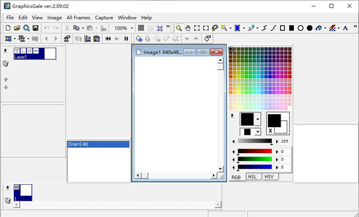Delete frame using frame panel trash can
Viewport: 359px width, 217px height.
tap(8, 200)
